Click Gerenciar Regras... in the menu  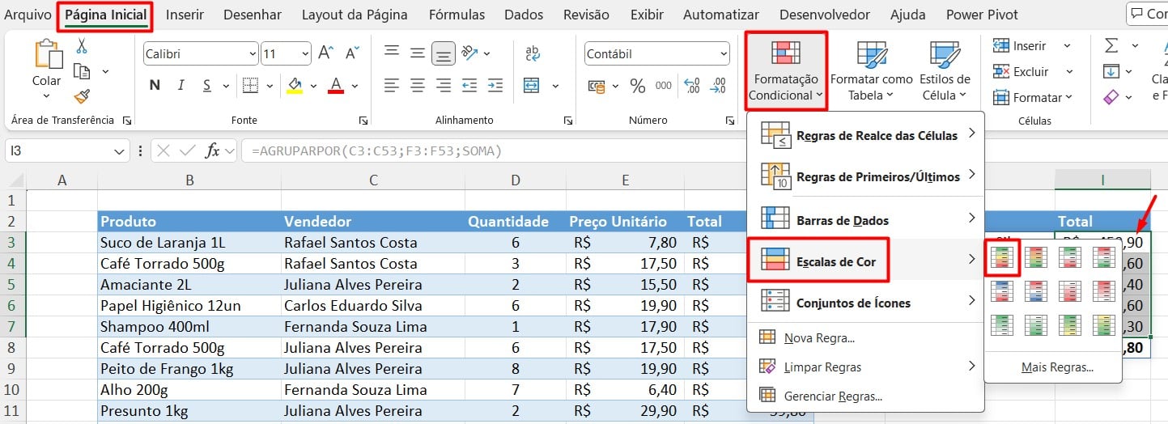click(865, 396)
